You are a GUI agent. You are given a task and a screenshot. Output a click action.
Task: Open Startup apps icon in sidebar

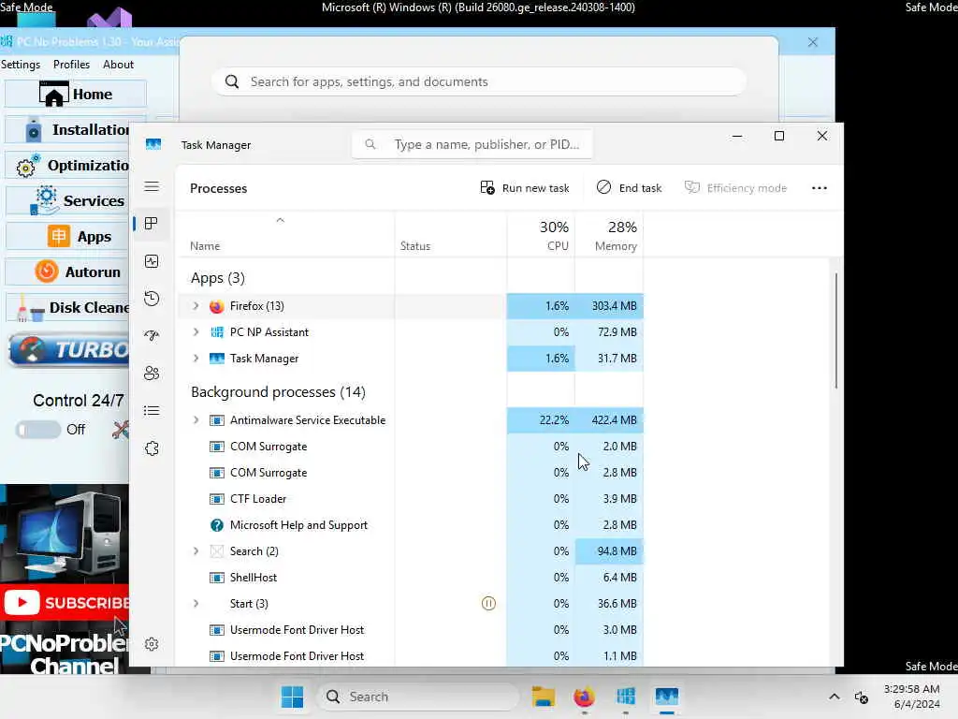(152, 336)
